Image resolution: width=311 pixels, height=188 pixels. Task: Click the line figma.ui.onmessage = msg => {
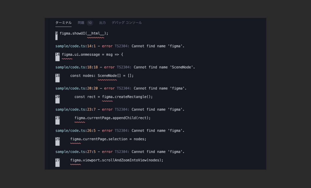[x=93, y=54]
